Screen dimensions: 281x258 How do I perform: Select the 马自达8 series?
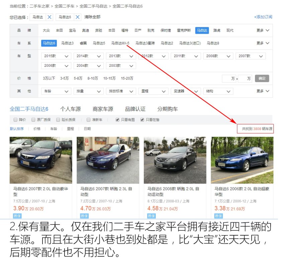213,43
